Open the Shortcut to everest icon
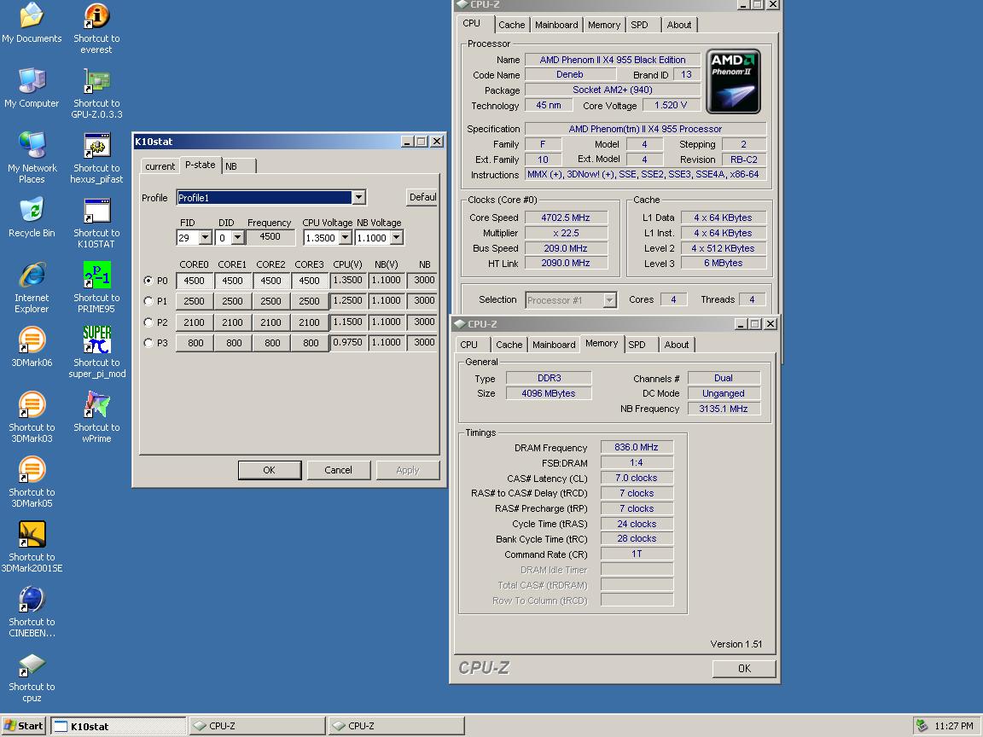This screenshot has height=737, width=983. (x=96, y=17)
